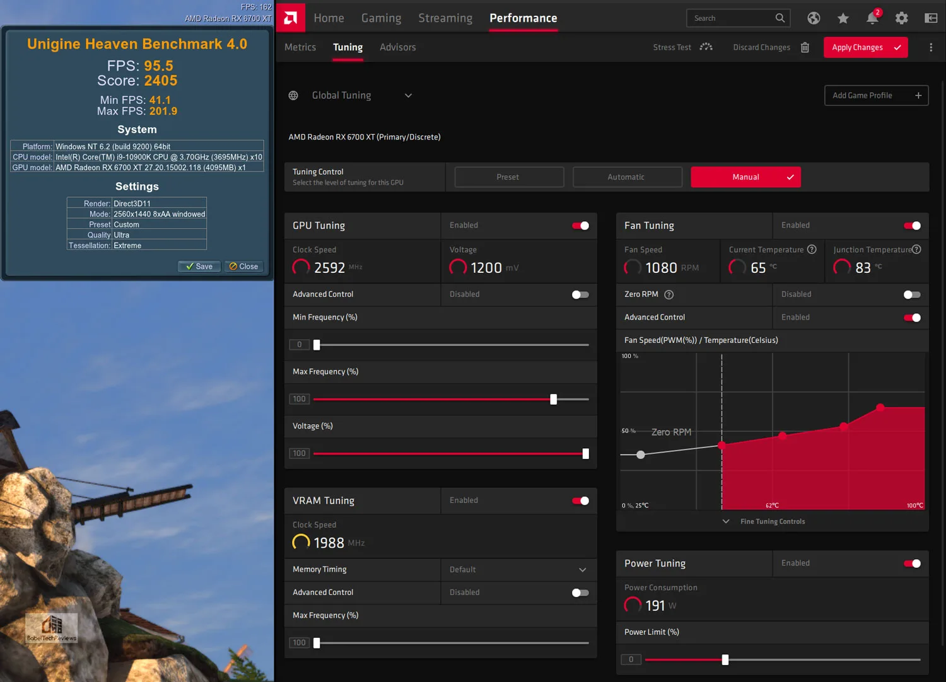Viewport: 946px width, 682px height.
Task: Click GPU Min Frequency slider handle
Action: click(x=317, y=345)
